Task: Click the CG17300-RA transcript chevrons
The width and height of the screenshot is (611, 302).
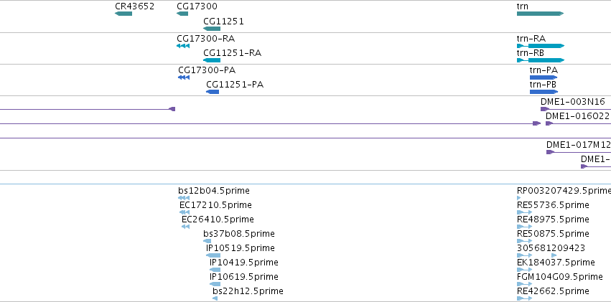Action: pyautogui.click(x=183, y=46)
